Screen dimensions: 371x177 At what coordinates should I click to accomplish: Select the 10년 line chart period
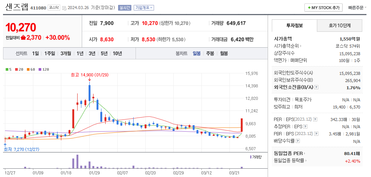coord(117,53)
